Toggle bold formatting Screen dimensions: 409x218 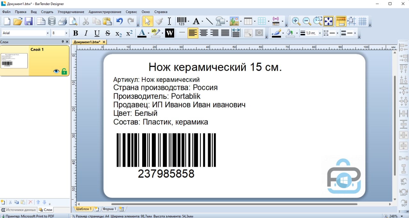[x=76, y=33]
